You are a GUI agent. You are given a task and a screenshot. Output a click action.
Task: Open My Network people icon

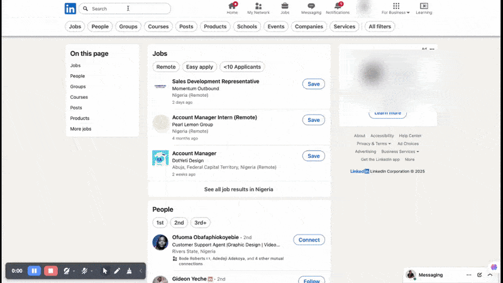click(x=258, y=6)
